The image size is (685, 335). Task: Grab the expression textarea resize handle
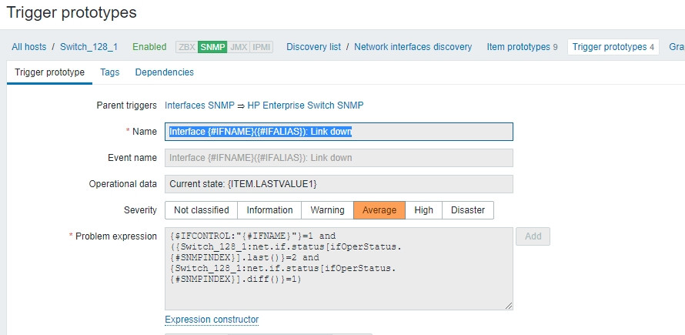[x=509, y=307]
